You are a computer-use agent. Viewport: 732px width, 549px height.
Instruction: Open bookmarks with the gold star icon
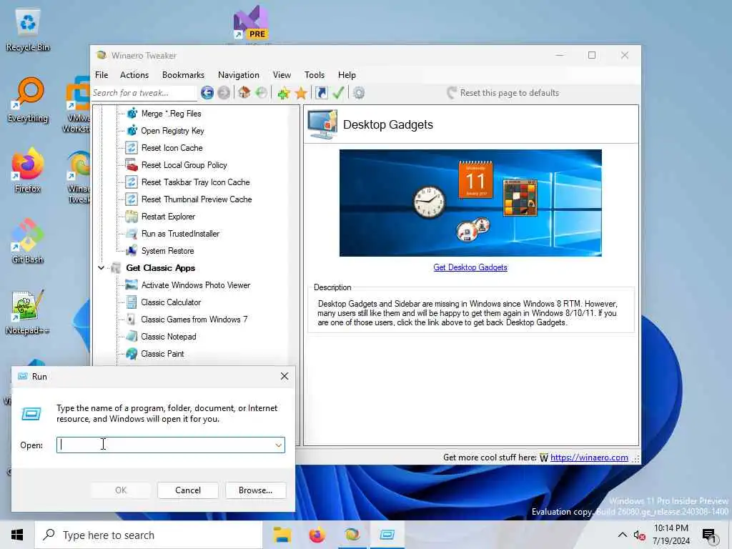click(301, 93)
